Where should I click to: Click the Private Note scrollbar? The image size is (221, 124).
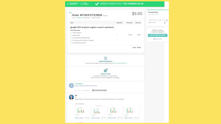pyautogui.click(x=167, y=20)
